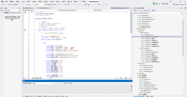This screenshot has width=187, height=97.
Task: Open the Git(G) menu
Action: (x=23, y=2)
